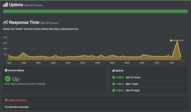
Task: Click the Current Status circle icon
Action: click(x=6, y=70)
